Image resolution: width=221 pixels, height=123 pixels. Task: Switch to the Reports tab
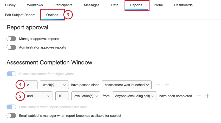pos(136,5)
